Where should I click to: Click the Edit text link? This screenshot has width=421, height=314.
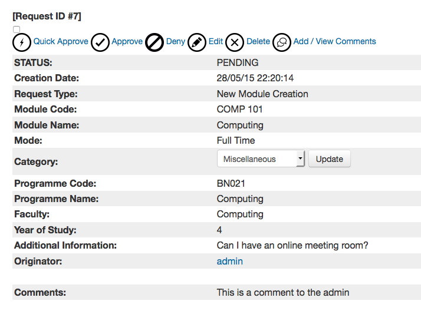tap(216, 42)
